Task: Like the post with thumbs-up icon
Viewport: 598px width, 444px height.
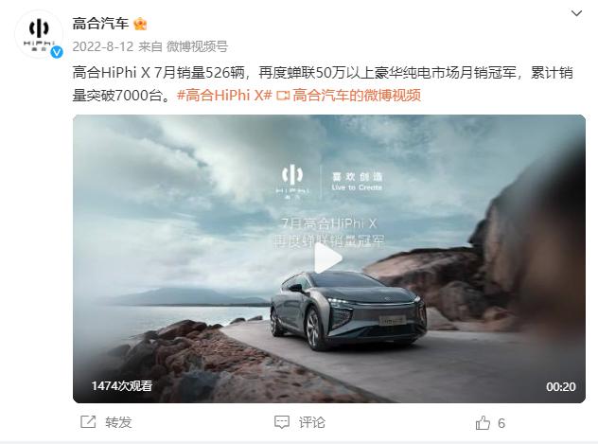Action: (483, 422)
